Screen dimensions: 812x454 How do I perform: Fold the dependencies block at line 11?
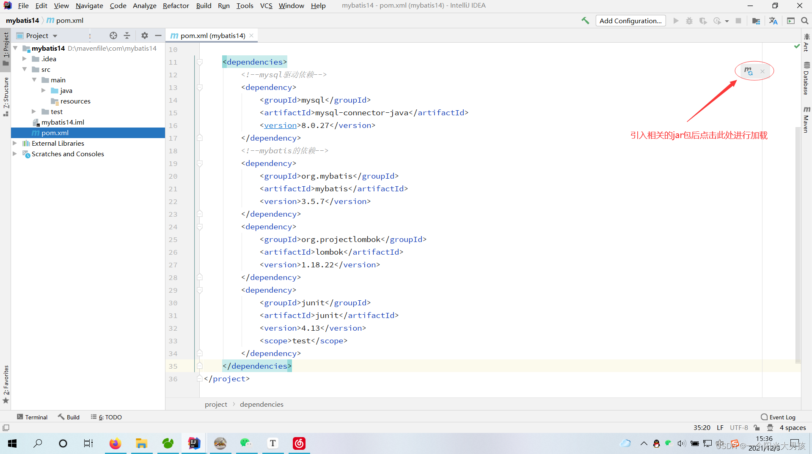coord(200,62)
